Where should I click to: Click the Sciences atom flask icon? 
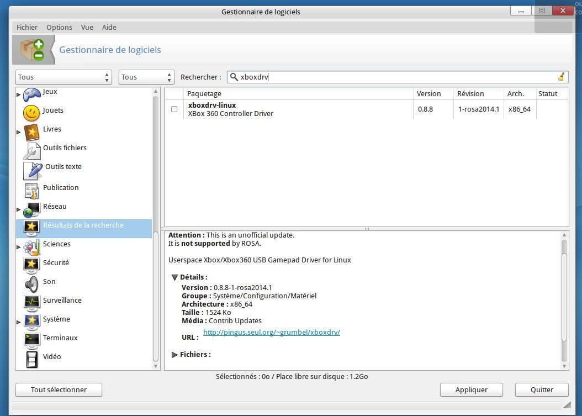point(31,248)
